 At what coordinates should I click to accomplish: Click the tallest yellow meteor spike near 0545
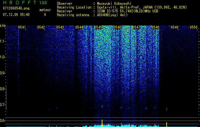coord(102,123)
